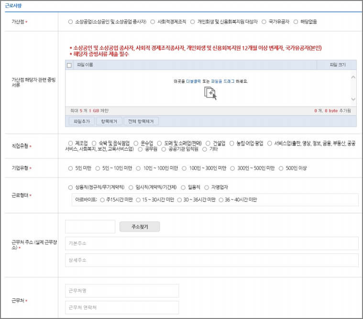Choose 5인 미만 company size
This screenshot has height=319, width=363.
(x=70, y=168)
